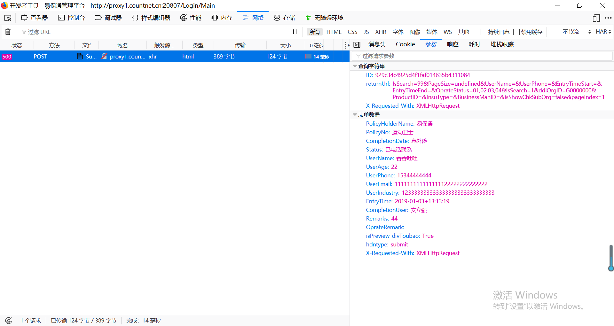Screen dimensions: 614x326
Task: Start performance analysis stopwatch icon
Action: tap(9, 320)
